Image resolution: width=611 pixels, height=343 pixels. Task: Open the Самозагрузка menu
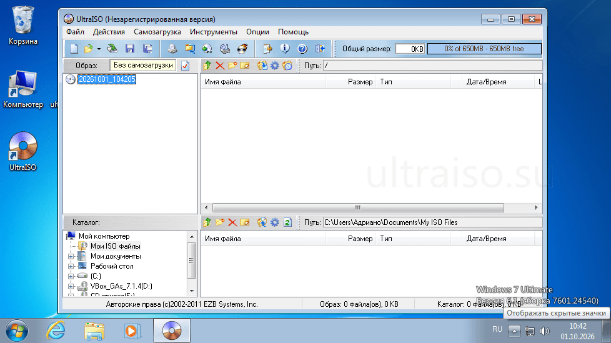point(157,32)
